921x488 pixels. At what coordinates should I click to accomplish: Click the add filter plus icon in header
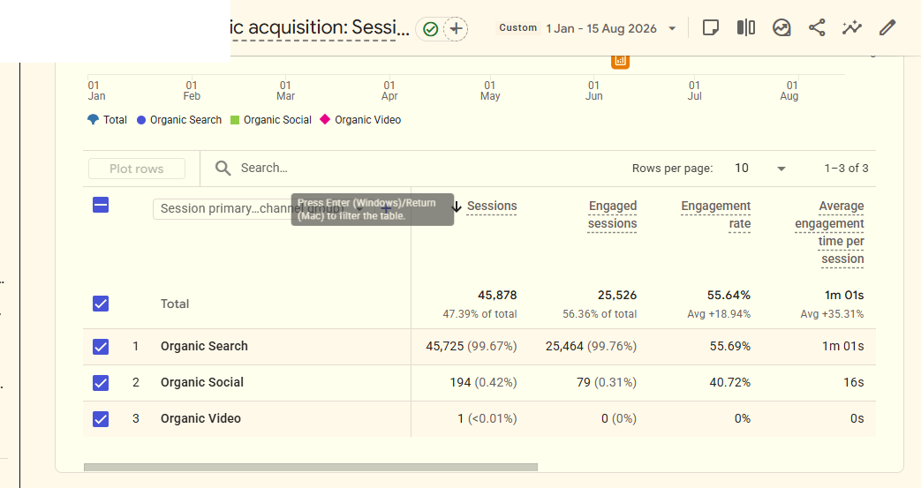[x=456, y=28]
